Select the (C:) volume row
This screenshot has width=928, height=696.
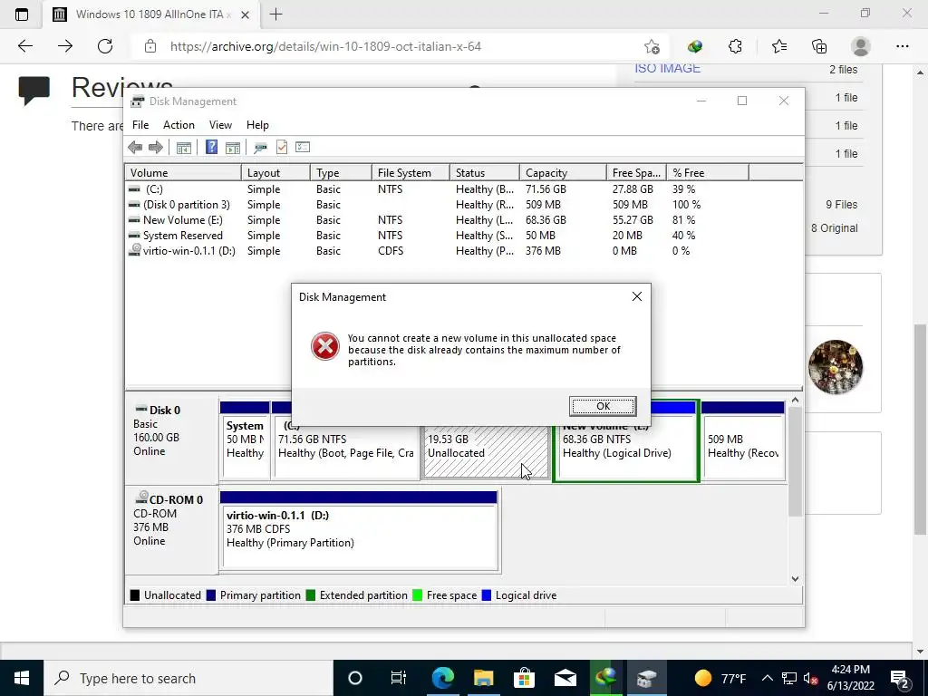pyautogui.click(x=463, y=189)
